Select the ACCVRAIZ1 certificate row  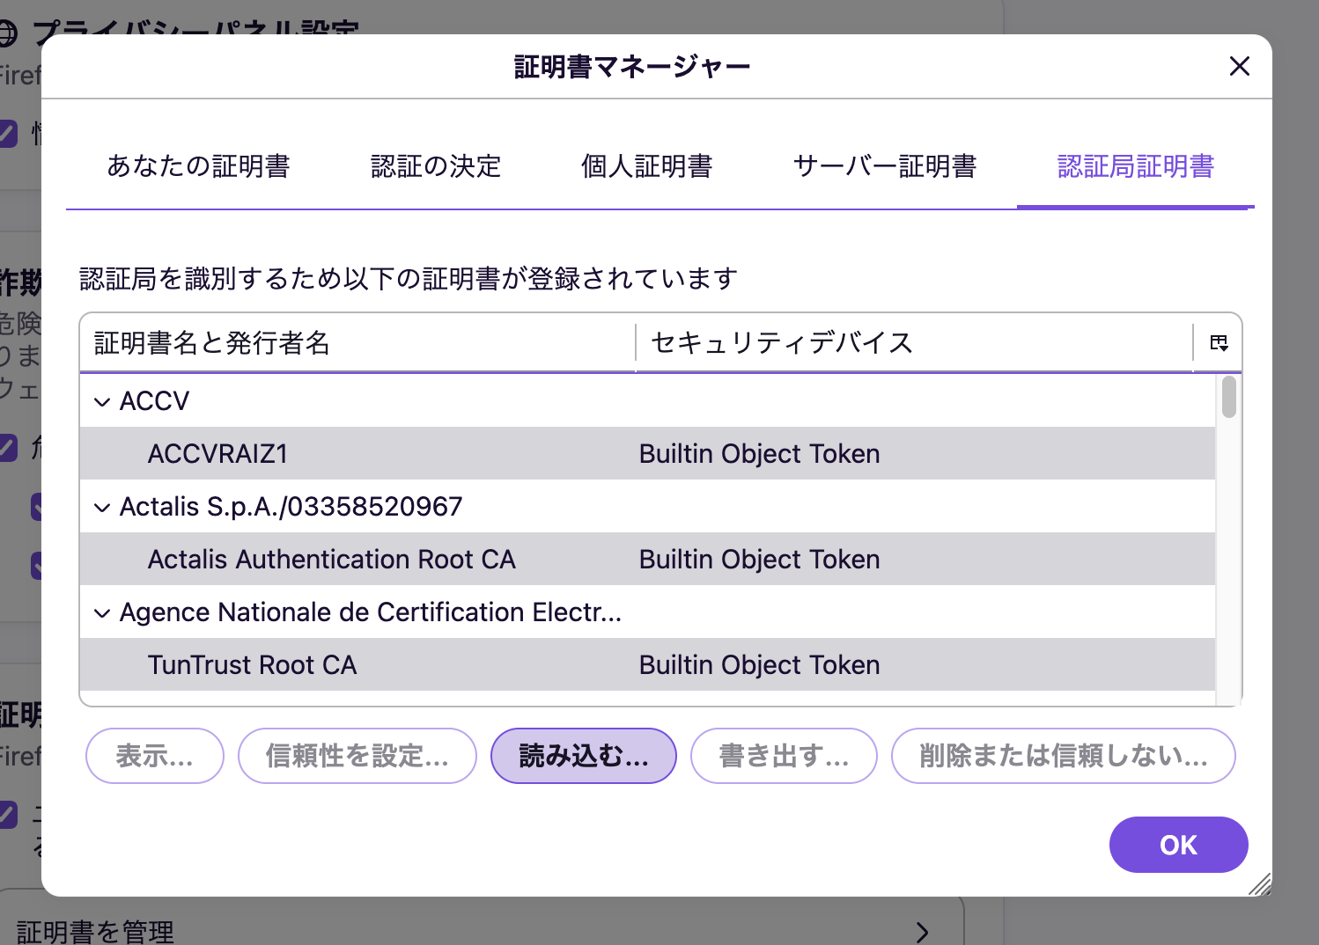[647, 453]
